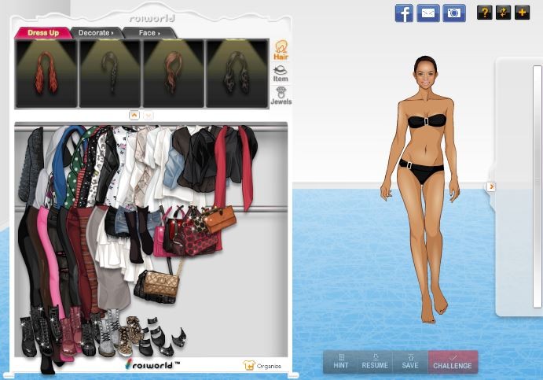The width and height of the screenshot is (543, 380).
Task: Click the yellow plus icon
Action: point(523,13)
